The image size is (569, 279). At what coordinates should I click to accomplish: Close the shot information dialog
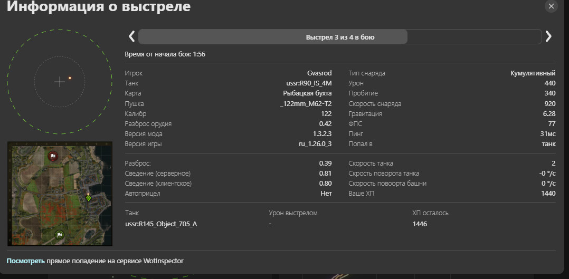(551, 6)
